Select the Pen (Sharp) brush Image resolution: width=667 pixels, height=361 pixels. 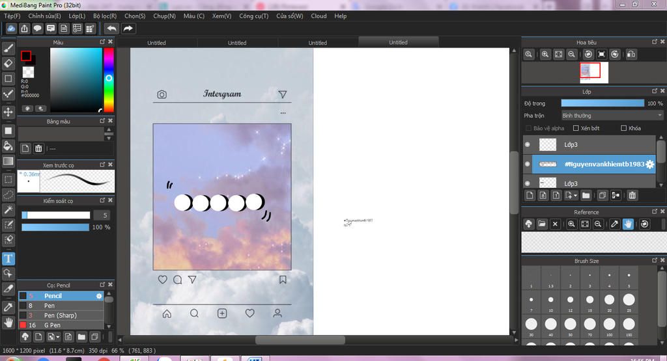tap(61, 315)
